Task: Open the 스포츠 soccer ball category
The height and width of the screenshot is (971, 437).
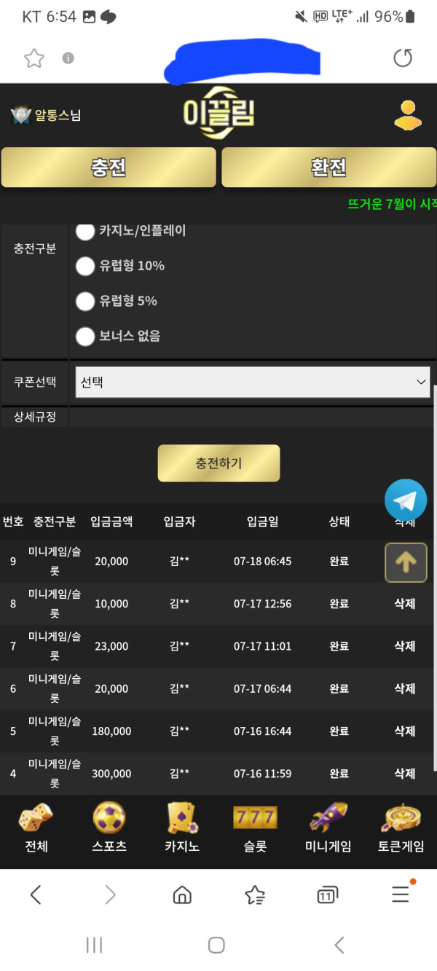Action: [109, 827]
